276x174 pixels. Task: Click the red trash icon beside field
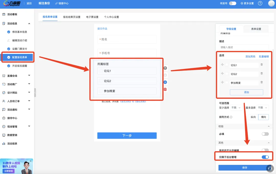[x=165, y=89]
